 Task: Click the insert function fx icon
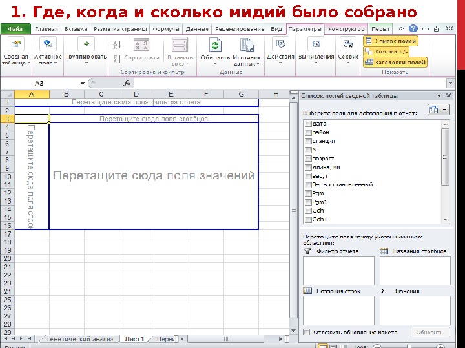coord(127,83)
